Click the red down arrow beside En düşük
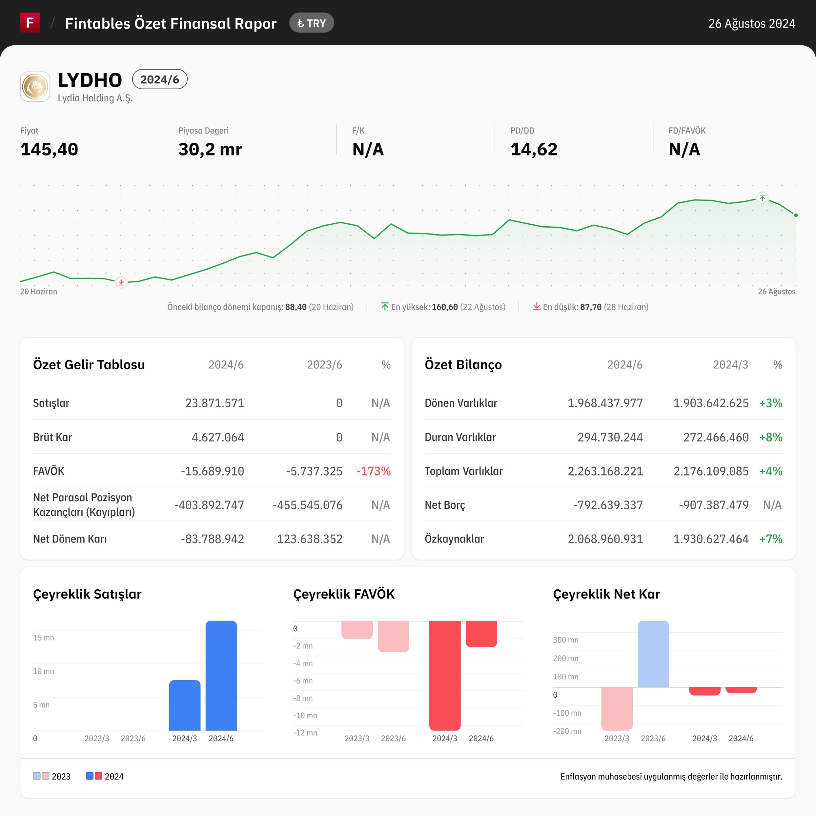Screen dimensions: 816x816 (536, 306)
